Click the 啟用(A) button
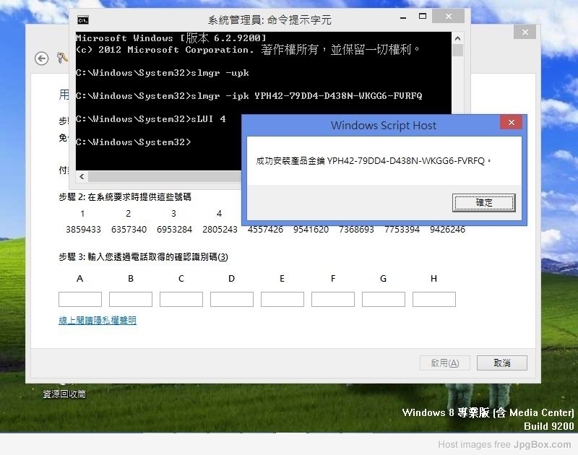 444,363
